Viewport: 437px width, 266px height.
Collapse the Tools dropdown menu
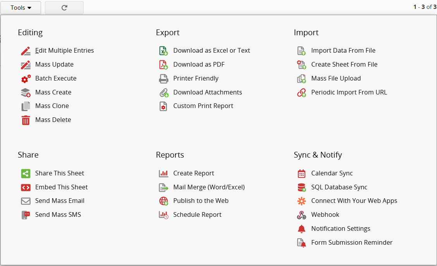21,8
